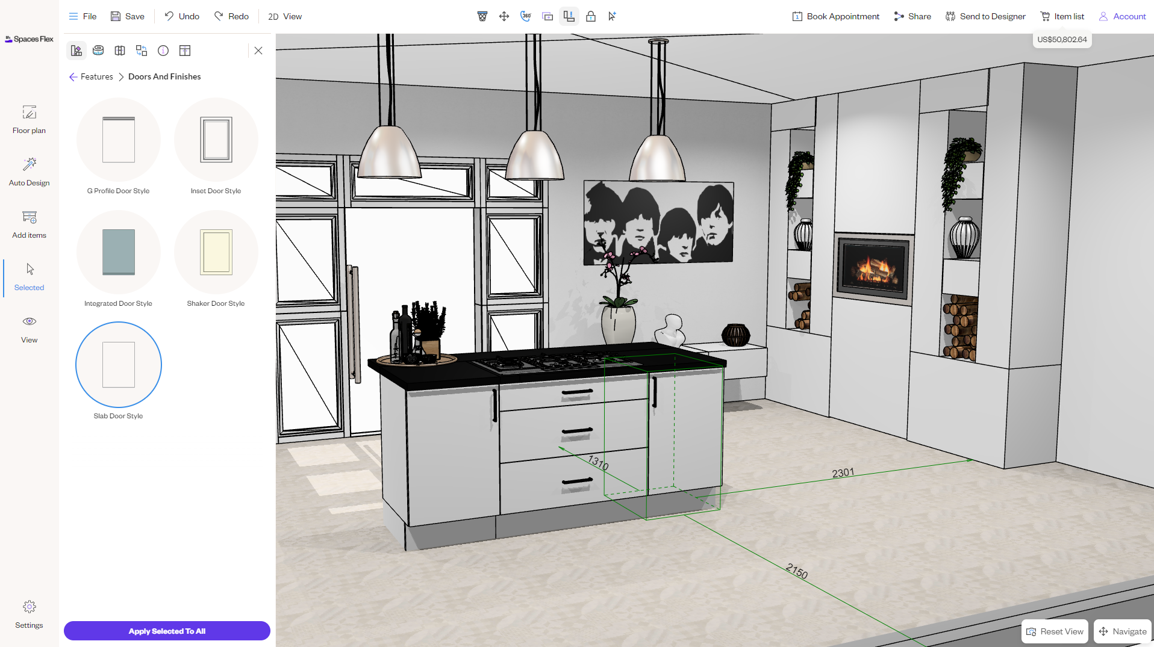Toggle the lock tool in the toolbar

(591, 16)
